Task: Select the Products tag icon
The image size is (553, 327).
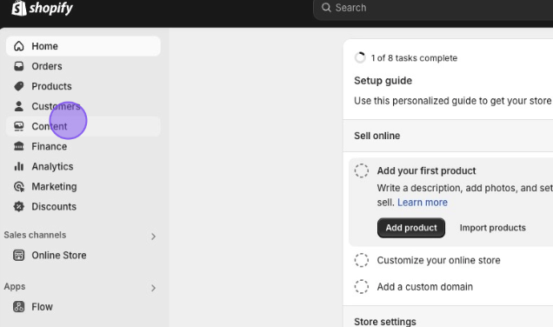Action: tap(18, 86)
